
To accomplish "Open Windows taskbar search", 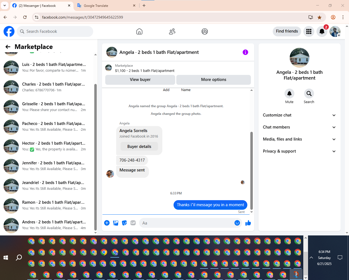I will pyautogui.click(x=19, y=258).
